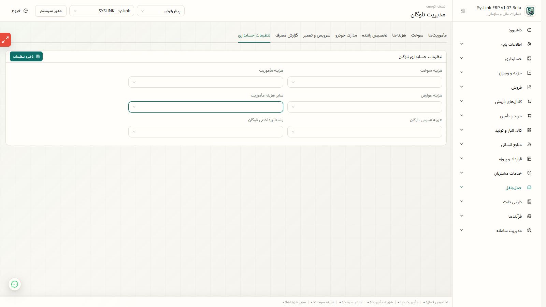Expand the حسابداری menu chevron
The image size is (546, 307).
coord(461,58)
